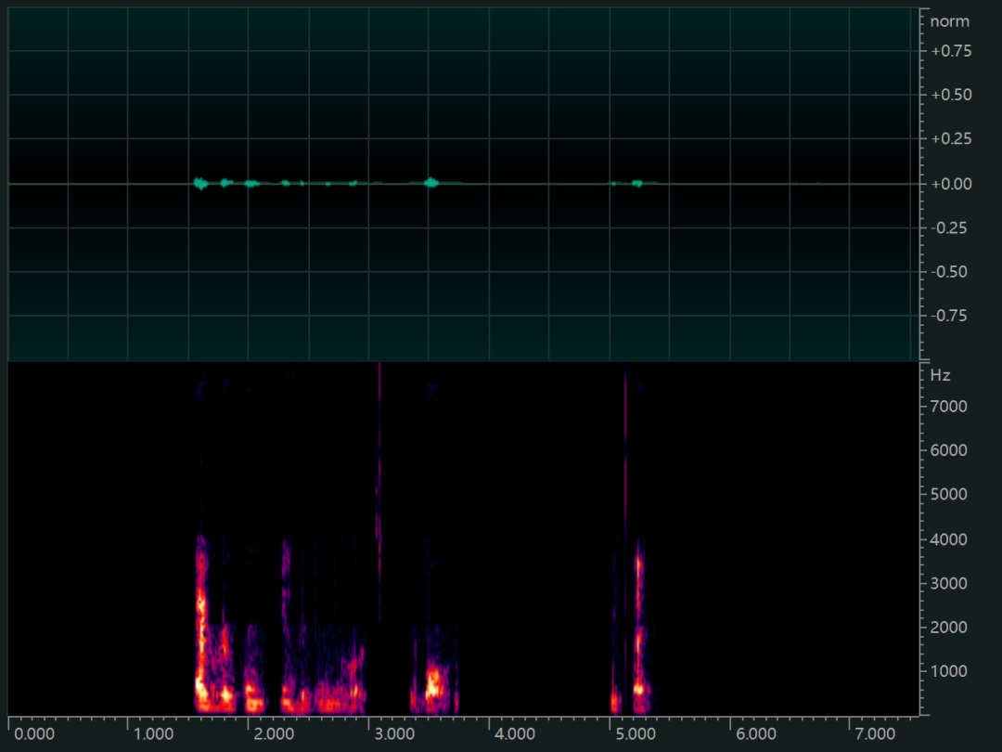Click the 1000 Hz frequency ruler label

949,671
